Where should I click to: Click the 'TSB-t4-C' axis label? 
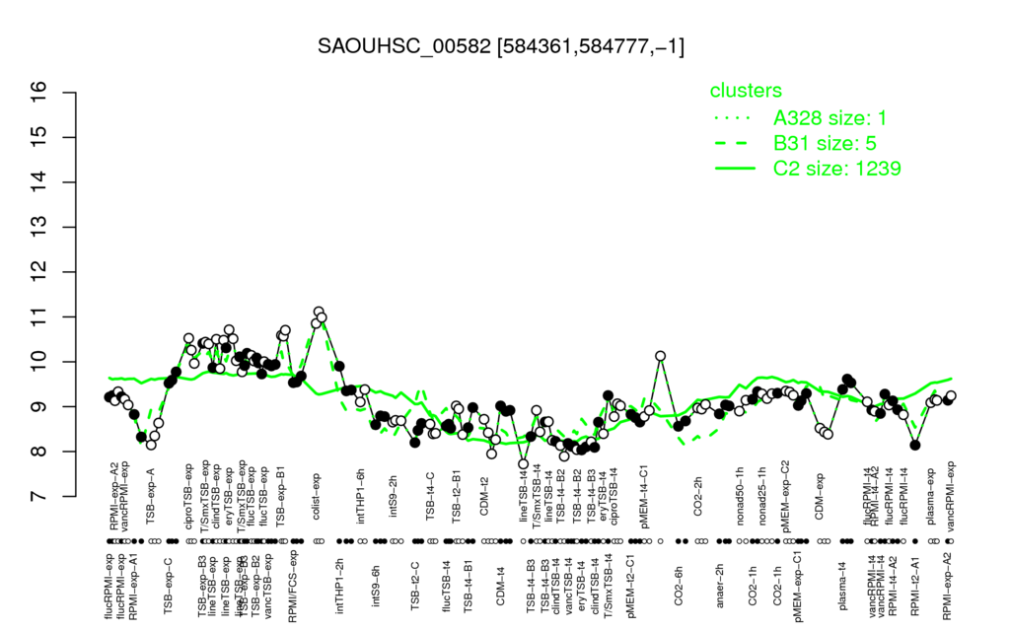[x=431, y=495]
